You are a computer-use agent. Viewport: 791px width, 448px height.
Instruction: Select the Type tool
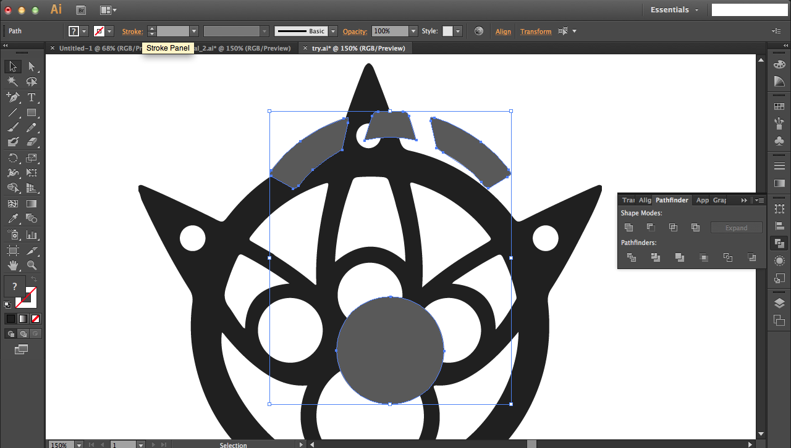[x=32, y=97]
